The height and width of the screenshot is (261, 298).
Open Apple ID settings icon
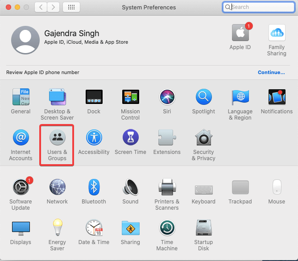[x=240, y=32]
